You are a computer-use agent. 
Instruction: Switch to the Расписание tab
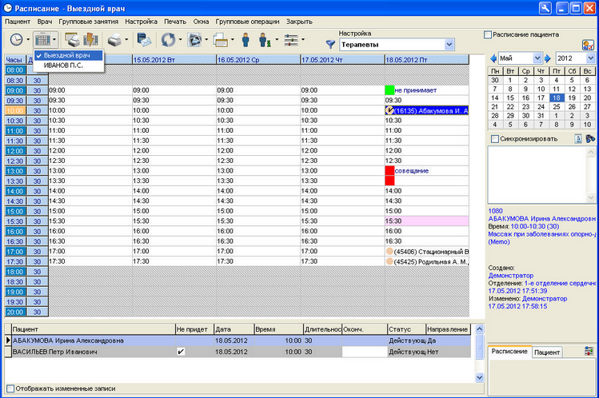509,352
